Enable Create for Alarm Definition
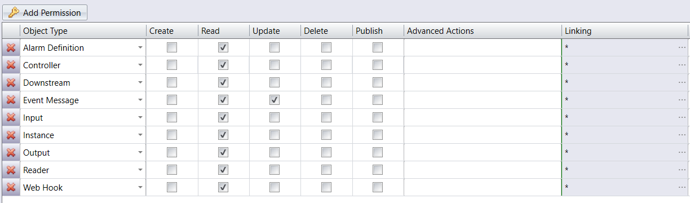This screenshot has width=690, height=203. tap(172, 48)
